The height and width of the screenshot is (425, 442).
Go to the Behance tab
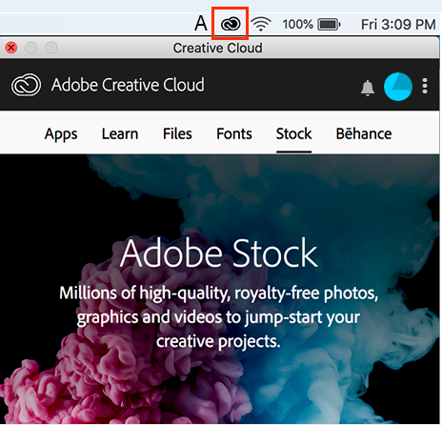(x=364, y=133)
